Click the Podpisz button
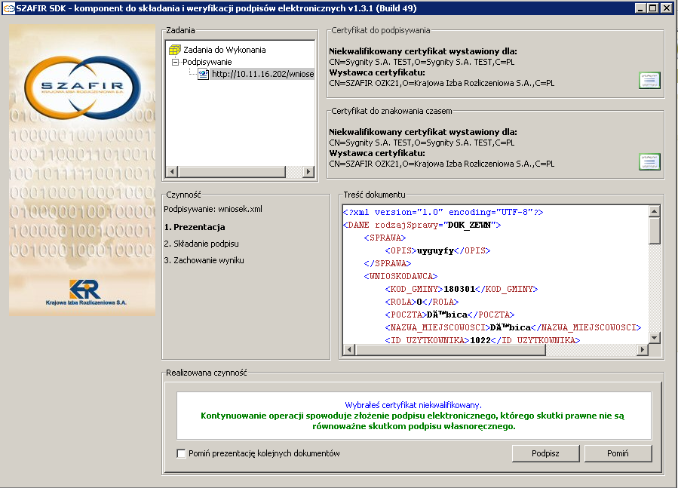Image resolution: width=678 pixels, height=488 pixels. (x=545, y=453)
